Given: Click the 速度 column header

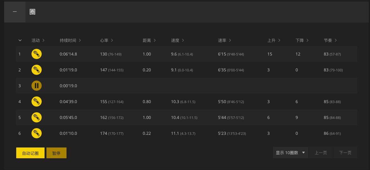Looking at the screenshot, I should [x=178, y=41].
